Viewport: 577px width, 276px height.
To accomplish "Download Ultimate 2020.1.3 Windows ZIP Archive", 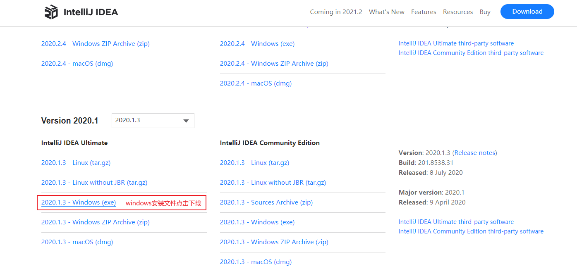I will click(x=96, y=222).
